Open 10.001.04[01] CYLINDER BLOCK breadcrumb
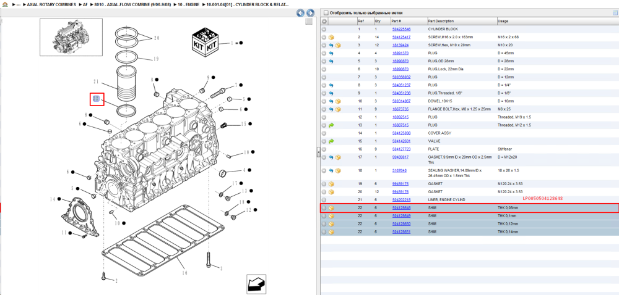 pos(248,5)
